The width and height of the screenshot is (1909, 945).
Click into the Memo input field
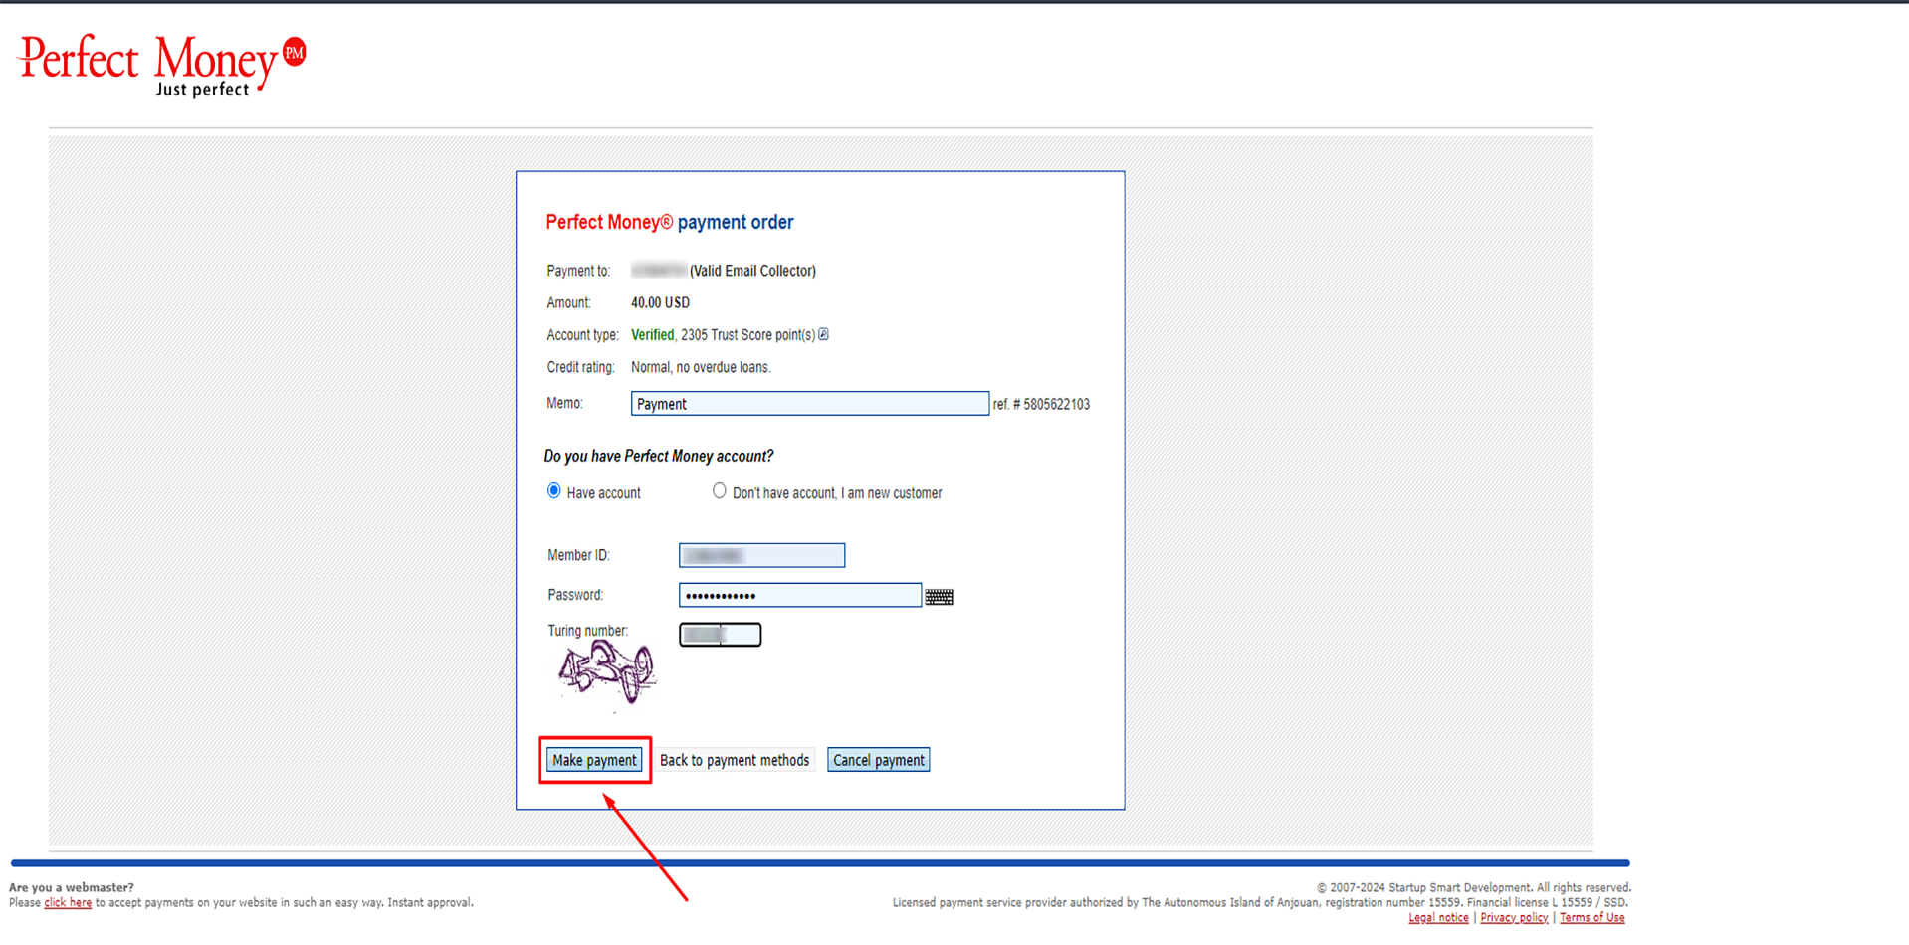(809, 403)
